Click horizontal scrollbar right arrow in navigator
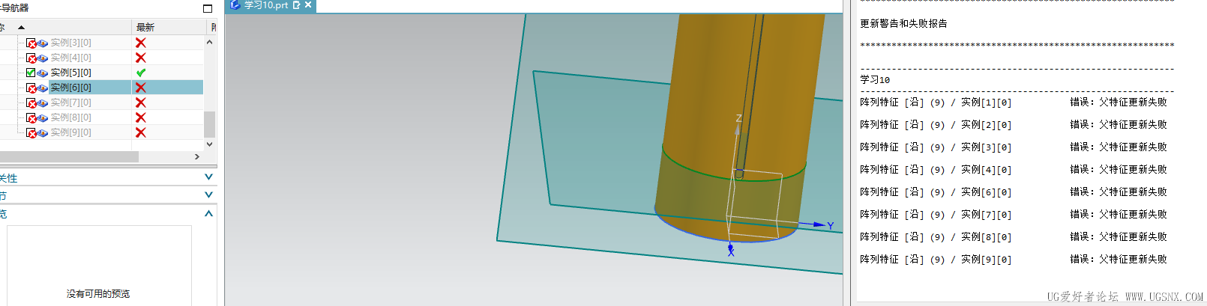Viewport: 1207px width, 306px height. [x=197, y=157]
